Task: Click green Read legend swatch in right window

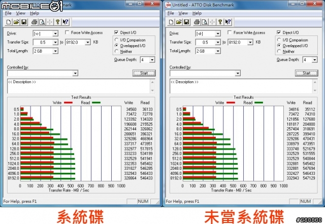Action: tap(258, 102)
